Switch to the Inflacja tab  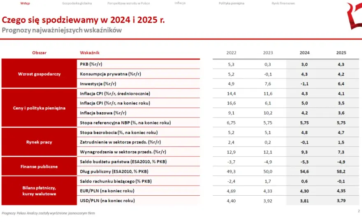[x=180, y=3]
